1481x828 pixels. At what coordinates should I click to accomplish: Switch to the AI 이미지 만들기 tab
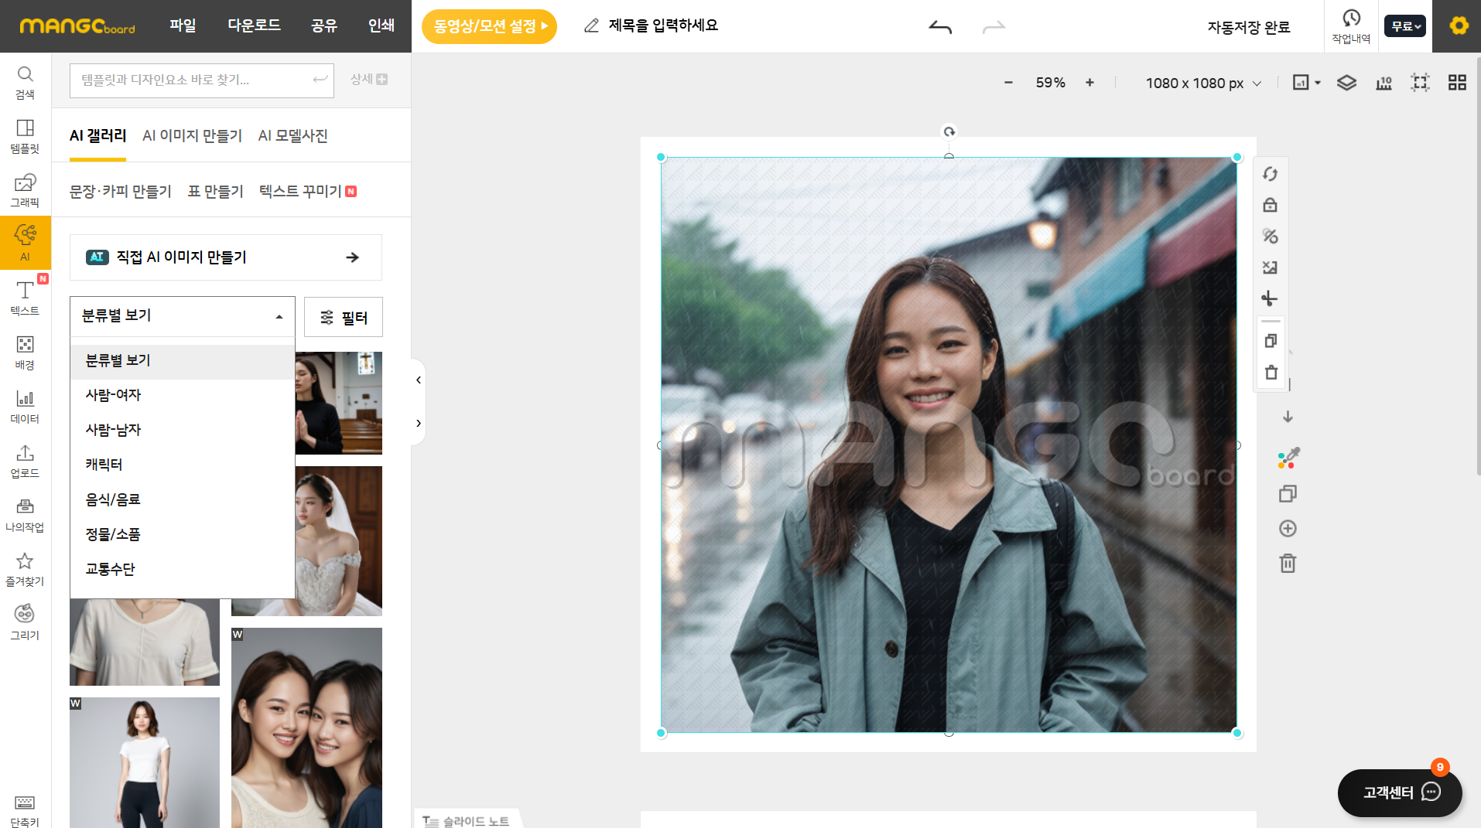pyautogui.click(x=192, y=136)
